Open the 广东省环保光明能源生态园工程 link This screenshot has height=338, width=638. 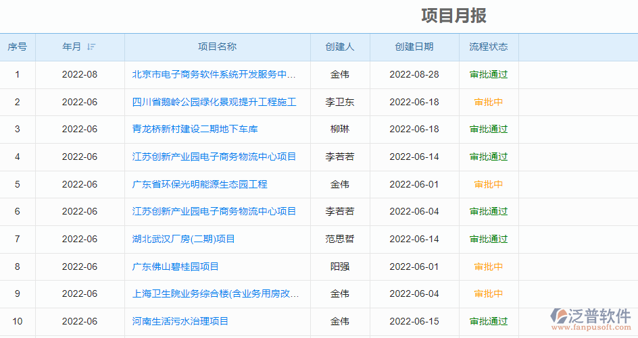(199, 184)
